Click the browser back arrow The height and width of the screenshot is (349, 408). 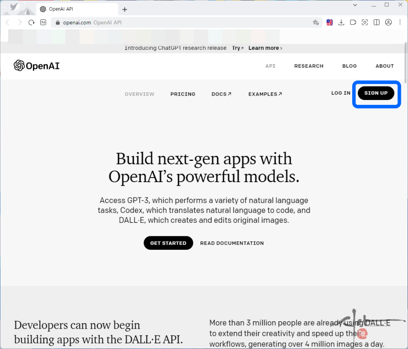click(x=7, y=22)
